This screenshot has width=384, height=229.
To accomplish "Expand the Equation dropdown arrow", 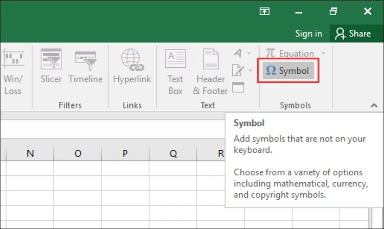I will [x=323, y=53].
